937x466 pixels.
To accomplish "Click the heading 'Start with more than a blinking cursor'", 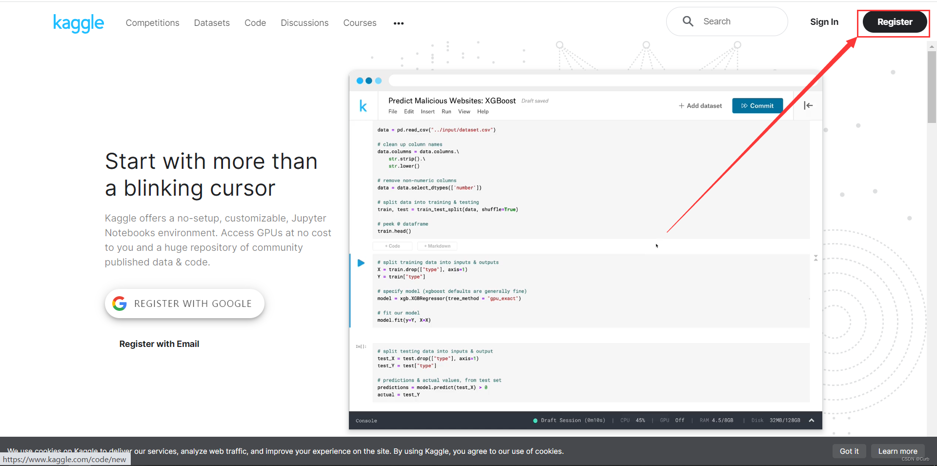I will coord(211,175).
